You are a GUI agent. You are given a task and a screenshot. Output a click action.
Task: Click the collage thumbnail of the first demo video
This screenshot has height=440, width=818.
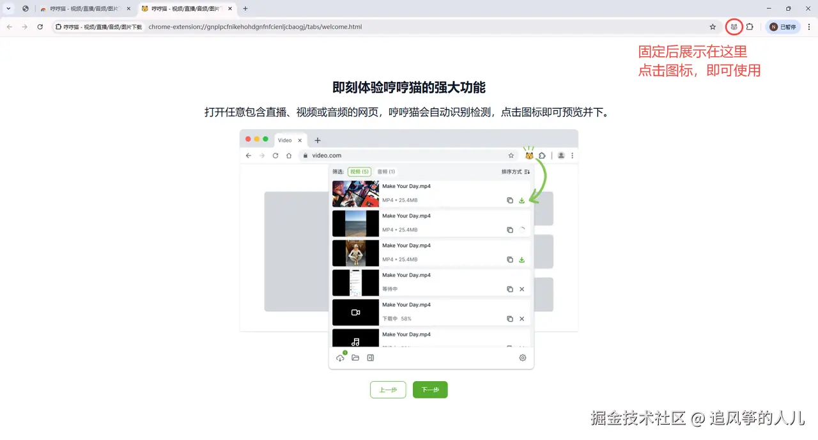355,194
